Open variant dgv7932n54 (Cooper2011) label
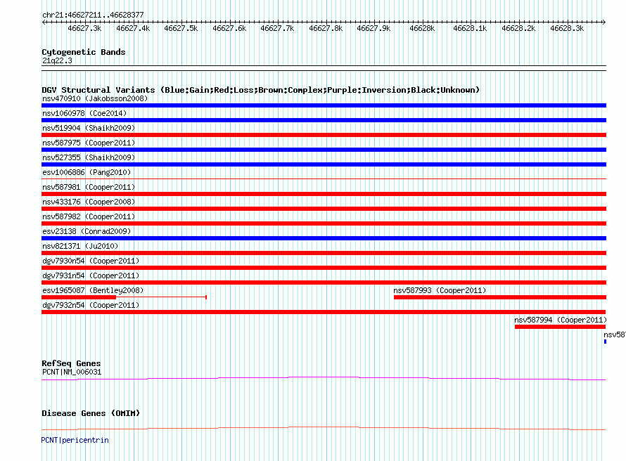The height and width of the screenshot is (461, 626). click(x=91, y=305)
